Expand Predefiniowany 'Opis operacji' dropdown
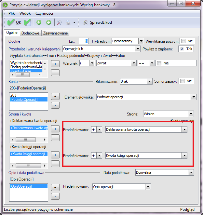The image size is (203, 215). 148,187
